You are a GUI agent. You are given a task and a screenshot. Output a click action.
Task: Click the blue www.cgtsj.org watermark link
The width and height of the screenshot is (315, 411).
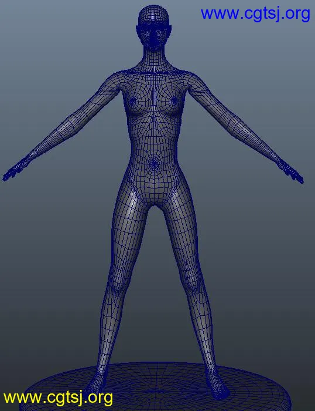click(255, 14)
